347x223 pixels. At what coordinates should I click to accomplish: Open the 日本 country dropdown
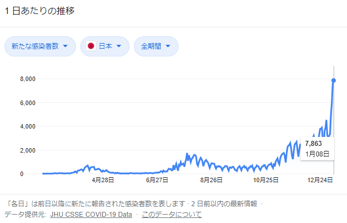coord(105,46)
